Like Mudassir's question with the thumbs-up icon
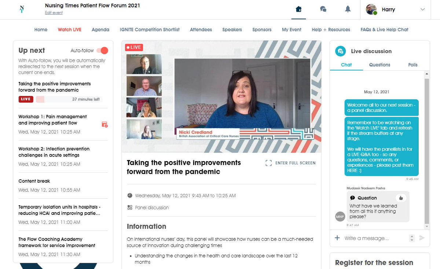 [x=401, y=198]
